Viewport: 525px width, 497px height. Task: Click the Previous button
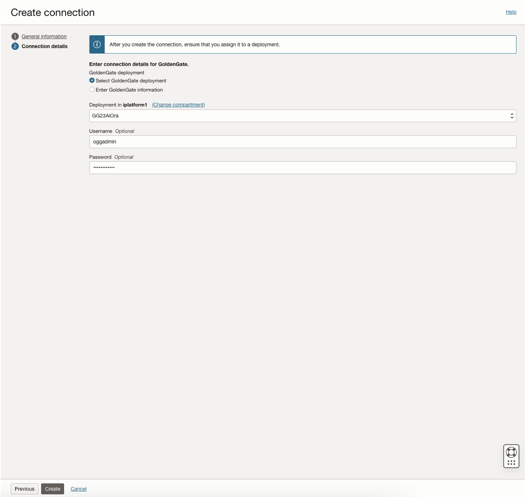click(x=25, y=489)
